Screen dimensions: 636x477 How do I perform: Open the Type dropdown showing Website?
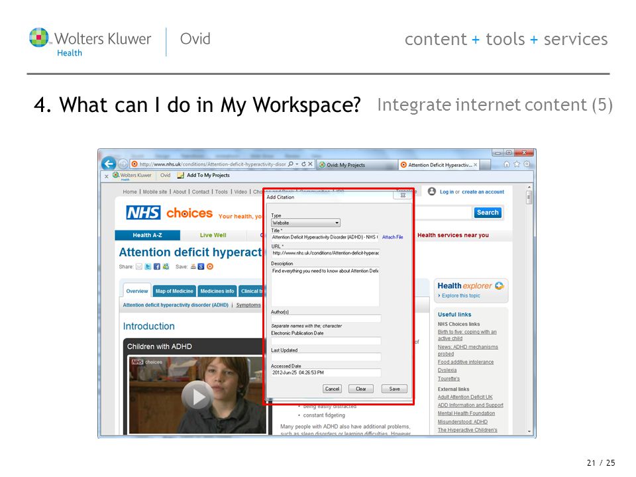coord(305,223)
